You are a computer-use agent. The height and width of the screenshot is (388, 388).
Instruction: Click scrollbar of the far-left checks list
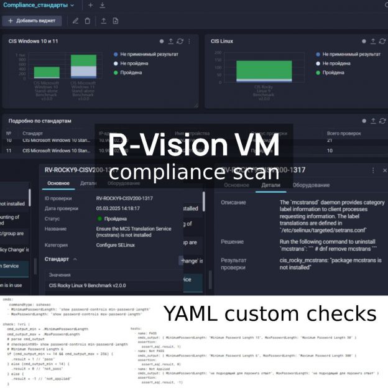pyautogui.click(x=30, y=198)
